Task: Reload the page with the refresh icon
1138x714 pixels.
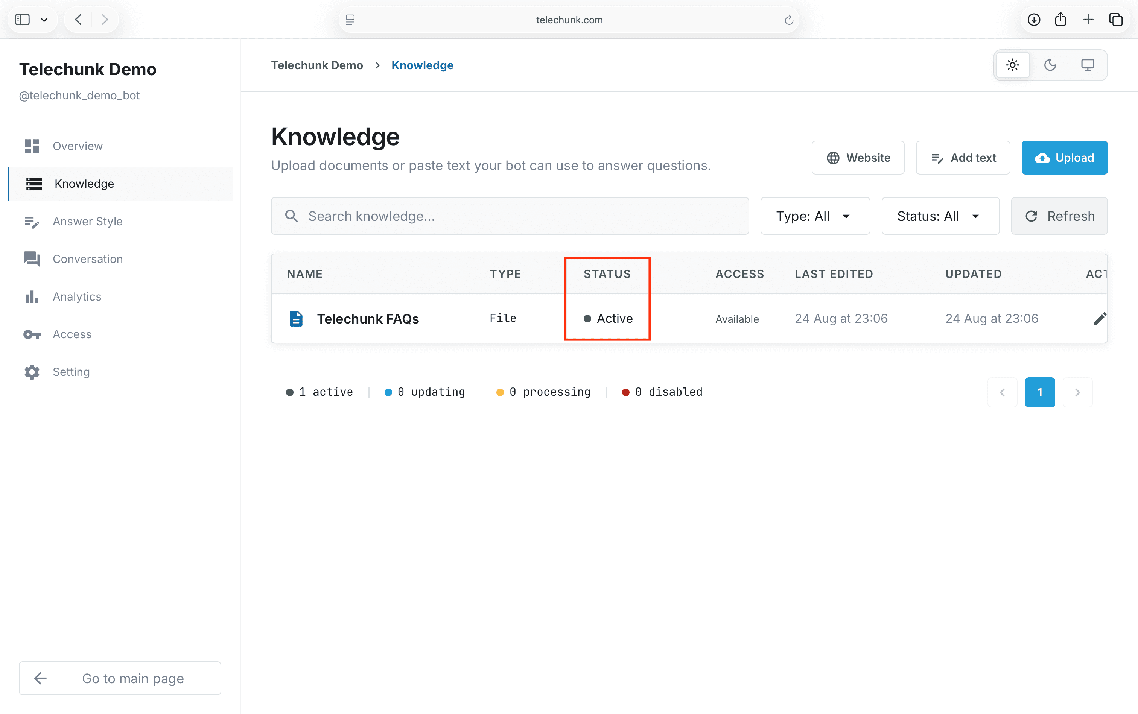Action: click(x=788, y=20)
